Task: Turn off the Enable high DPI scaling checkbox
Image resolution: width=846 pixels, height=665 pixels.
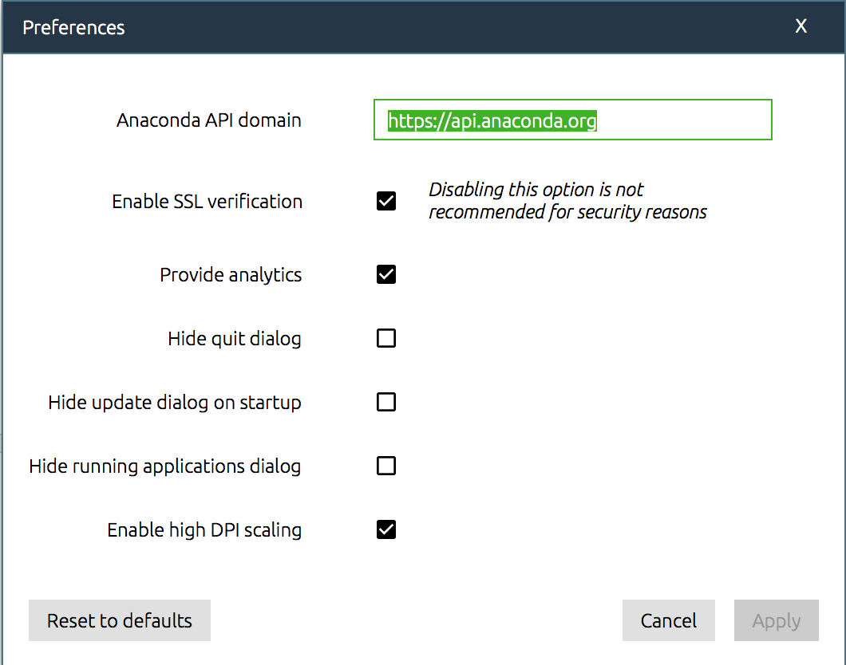Action: (x=386, y=529)
